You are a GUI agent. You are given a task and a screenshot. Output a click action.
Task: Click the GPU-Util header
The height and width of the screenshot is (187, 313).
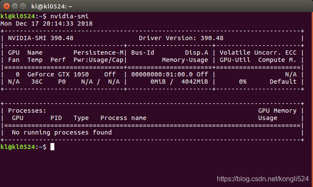235,60
